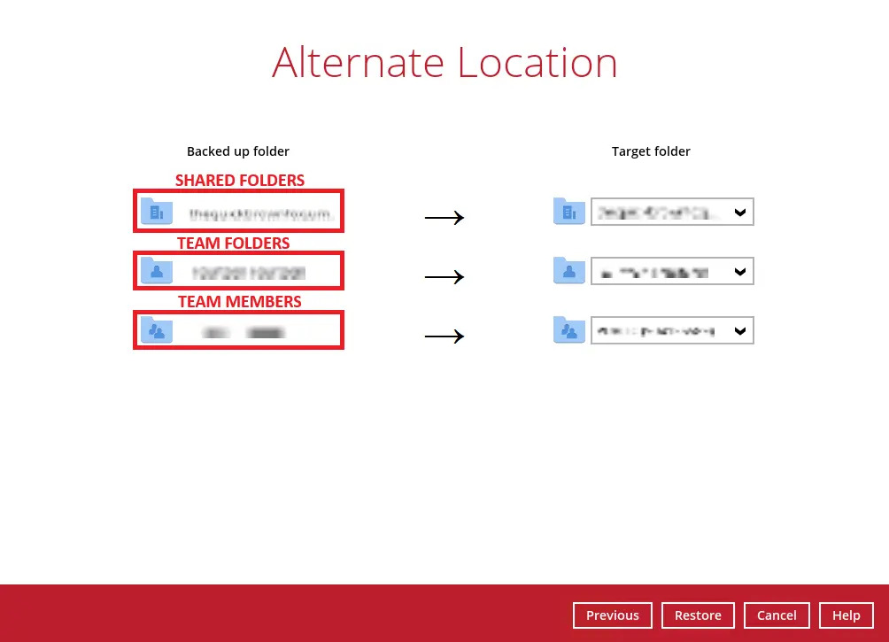Go back with the Previous button
889x642 pixels.
point(612,615)
